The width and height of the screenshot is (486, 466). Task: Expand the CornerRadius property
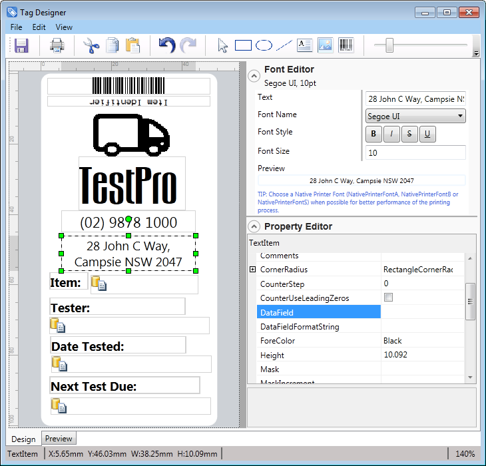[x=252, y=270]
